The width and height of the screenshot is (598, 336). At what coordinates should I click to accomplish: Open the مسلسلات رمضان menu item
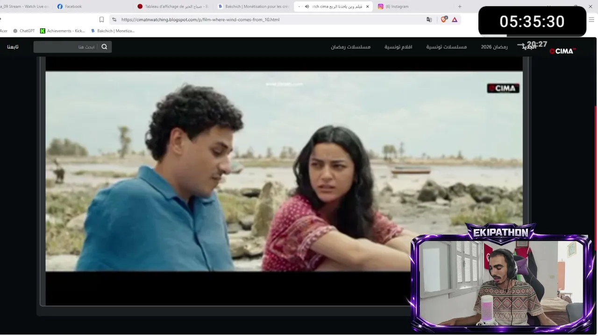click(x=351, y=47)
